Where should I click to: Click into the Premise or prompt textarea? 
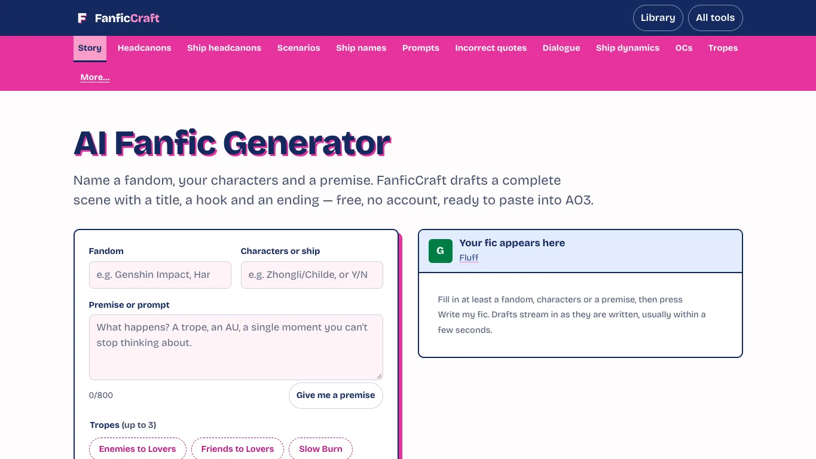click(x=236, y=347)
